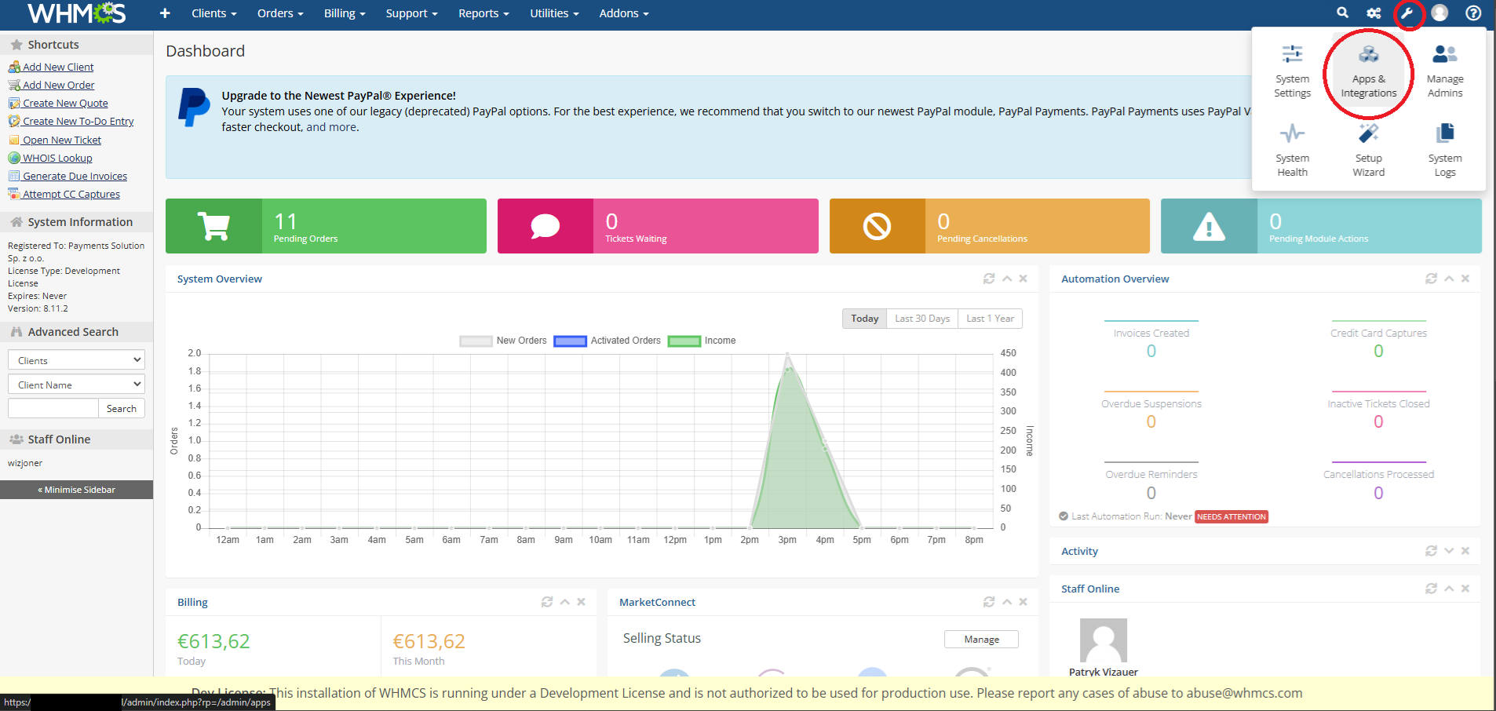Open the Reports menu
1496x711 pixels.
483,13
